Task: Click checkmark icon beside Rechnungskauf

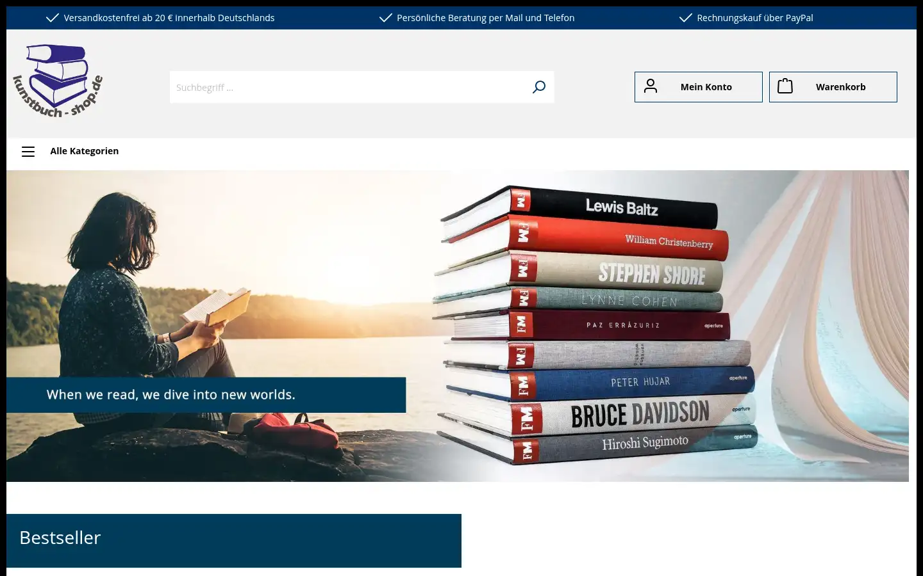Action: (686, 18)
